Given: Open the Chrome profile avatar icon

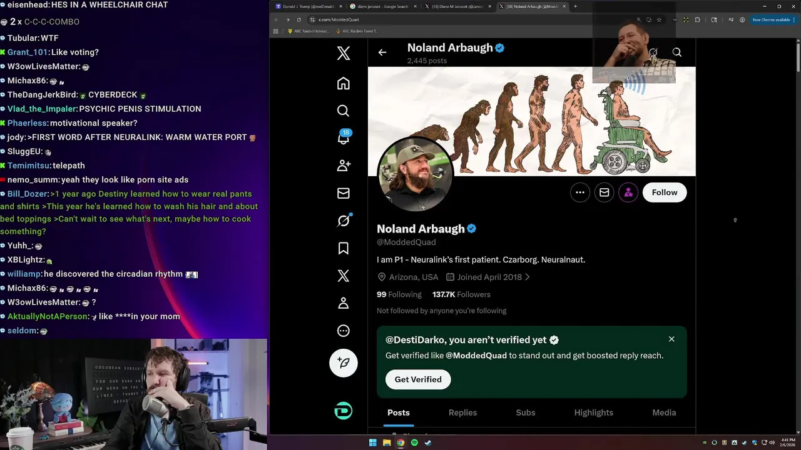Looking at the screenshot, I should coord(742,19).
